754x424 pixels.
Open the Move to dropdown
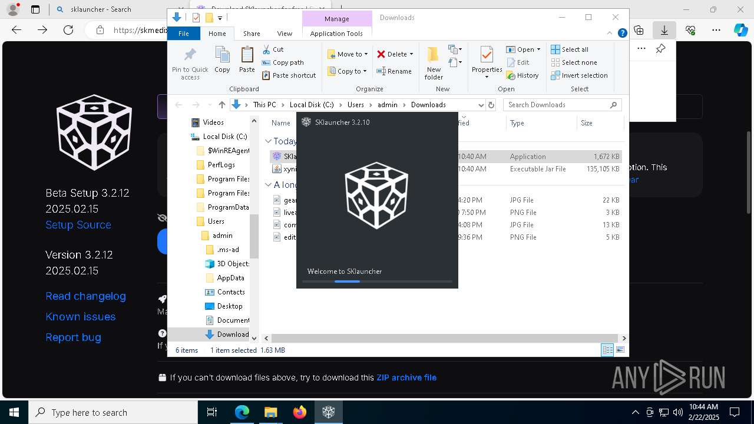[348, 54]
